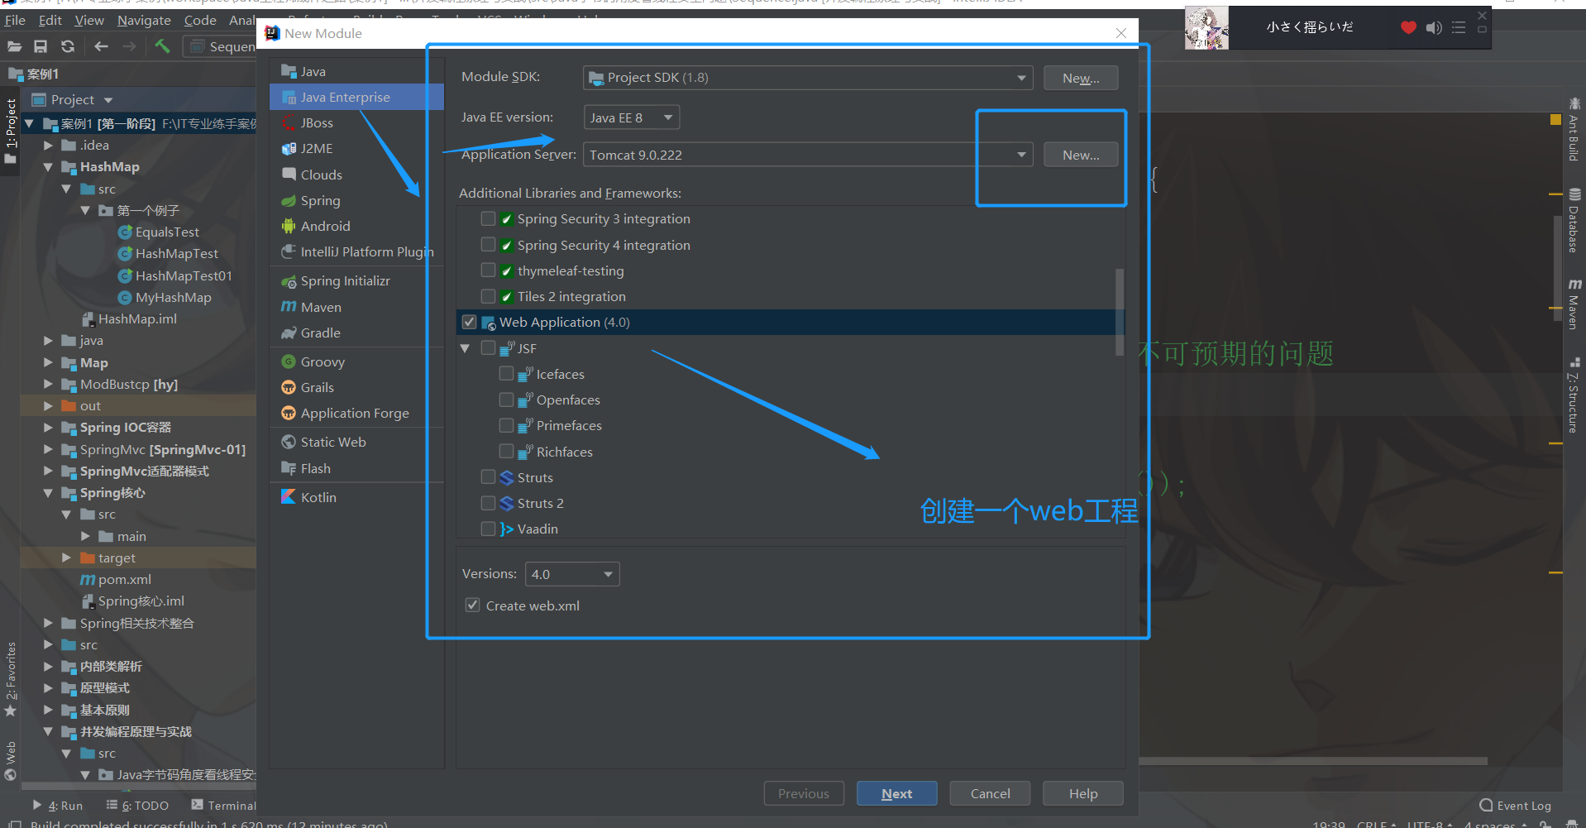
Task: Click Back navigation arrow in toolbar
Action: [x=101, y=46]
